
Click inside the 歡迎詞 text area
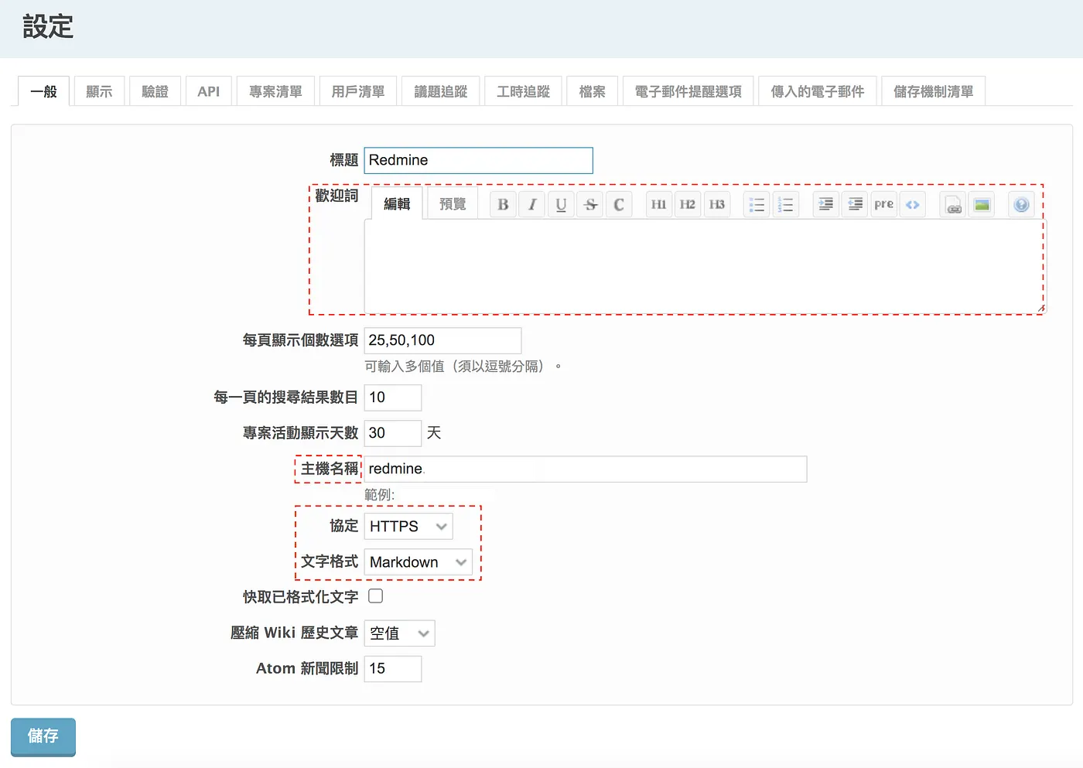pos(705,266)
